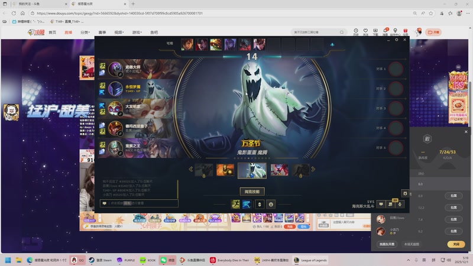Open the bug report icon in client
Viewport: 473px width, 266px height.
(x=405, y=193)
